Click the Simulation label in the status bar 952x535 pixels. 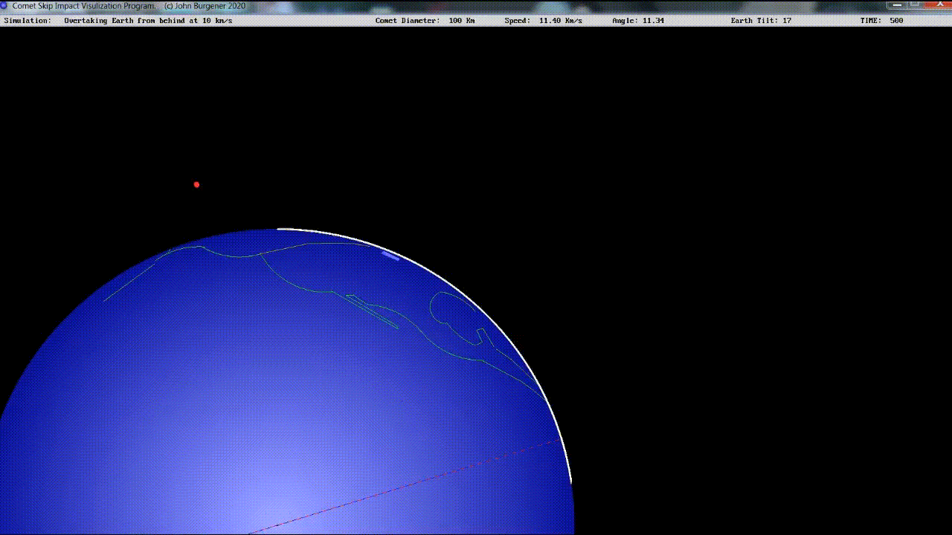(x=28, y=21)
